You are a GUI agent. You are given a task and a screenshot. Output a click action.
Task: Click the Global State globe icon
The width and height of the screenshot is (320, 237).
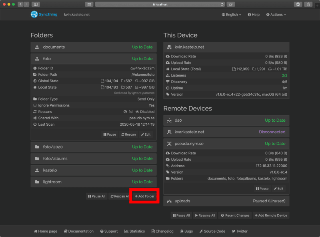coord(35,81)
